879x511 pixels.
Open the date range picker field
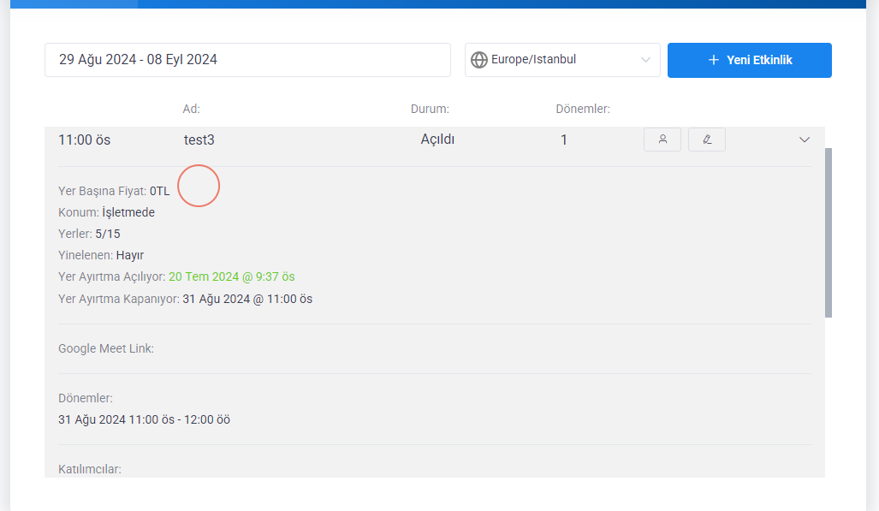(247, 60)
